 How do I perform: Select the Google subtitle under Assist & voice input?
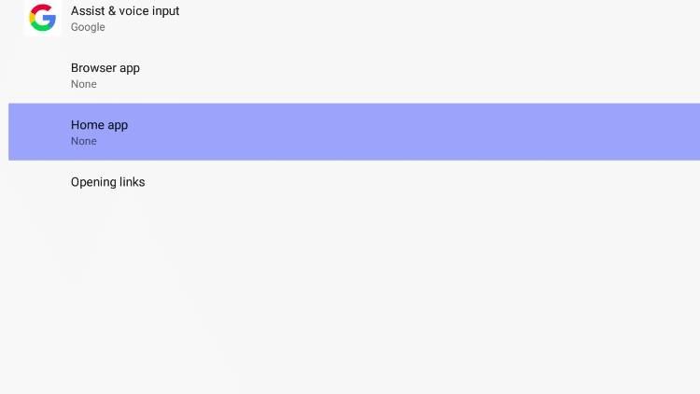[x=88, y=27]
